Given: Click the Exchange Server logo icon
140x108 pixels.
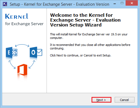Looking at the screenshot, I should [11, 53].
